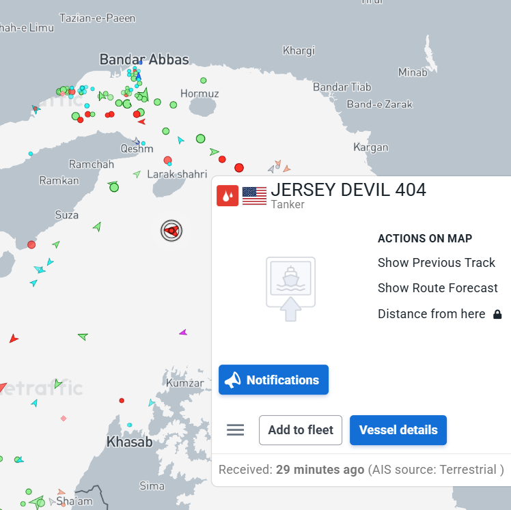This screenshot has width=511, height=510.
Task: Click the pink diamond marker on map
Action: (x=64, y=418)
